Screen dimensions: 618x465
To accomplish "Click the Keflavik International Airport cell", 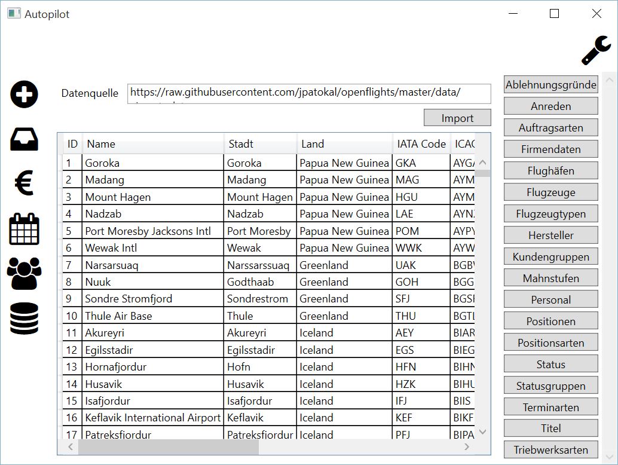I will (x=153, y=418).
